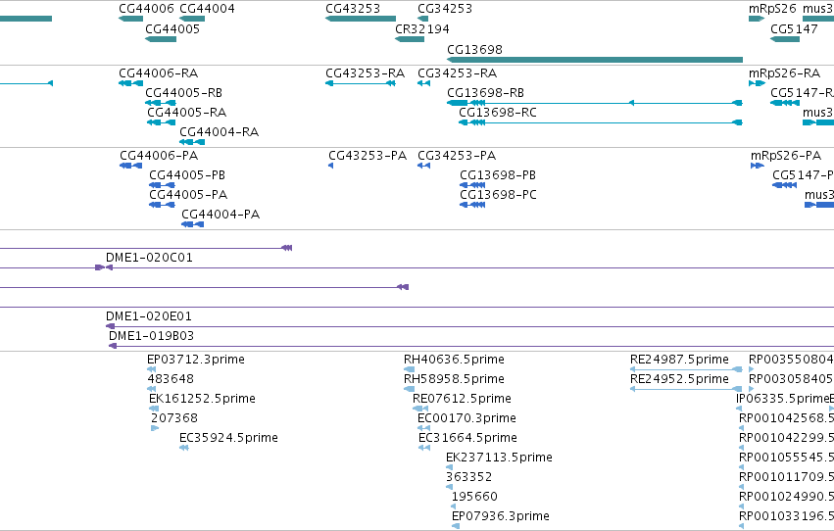Click transcript CG44004-RA
The width and height of the screenshot is (834, 531).
point(192,142)
